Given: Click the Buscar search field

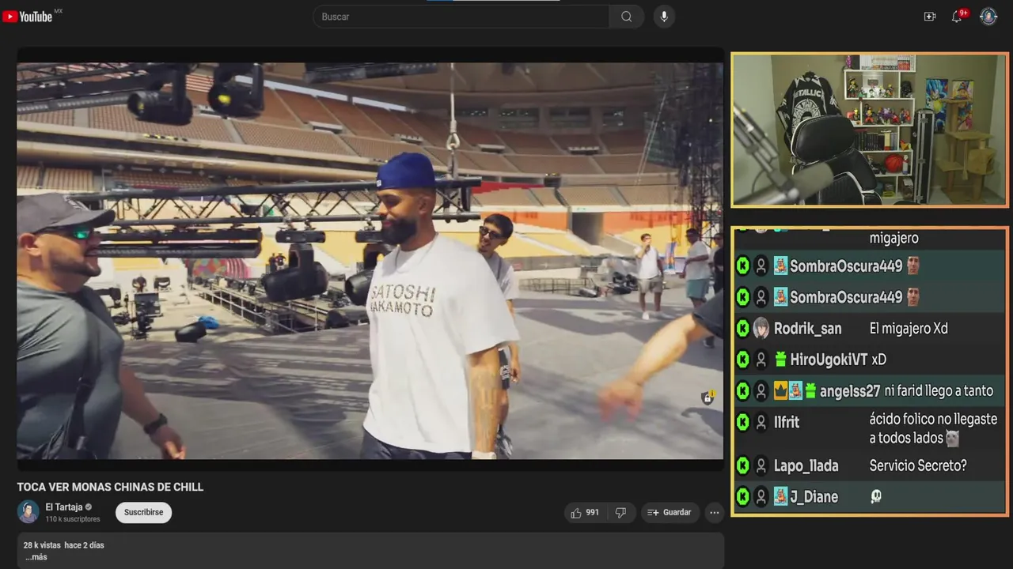Looking at the screenshot, I should 461,17.
